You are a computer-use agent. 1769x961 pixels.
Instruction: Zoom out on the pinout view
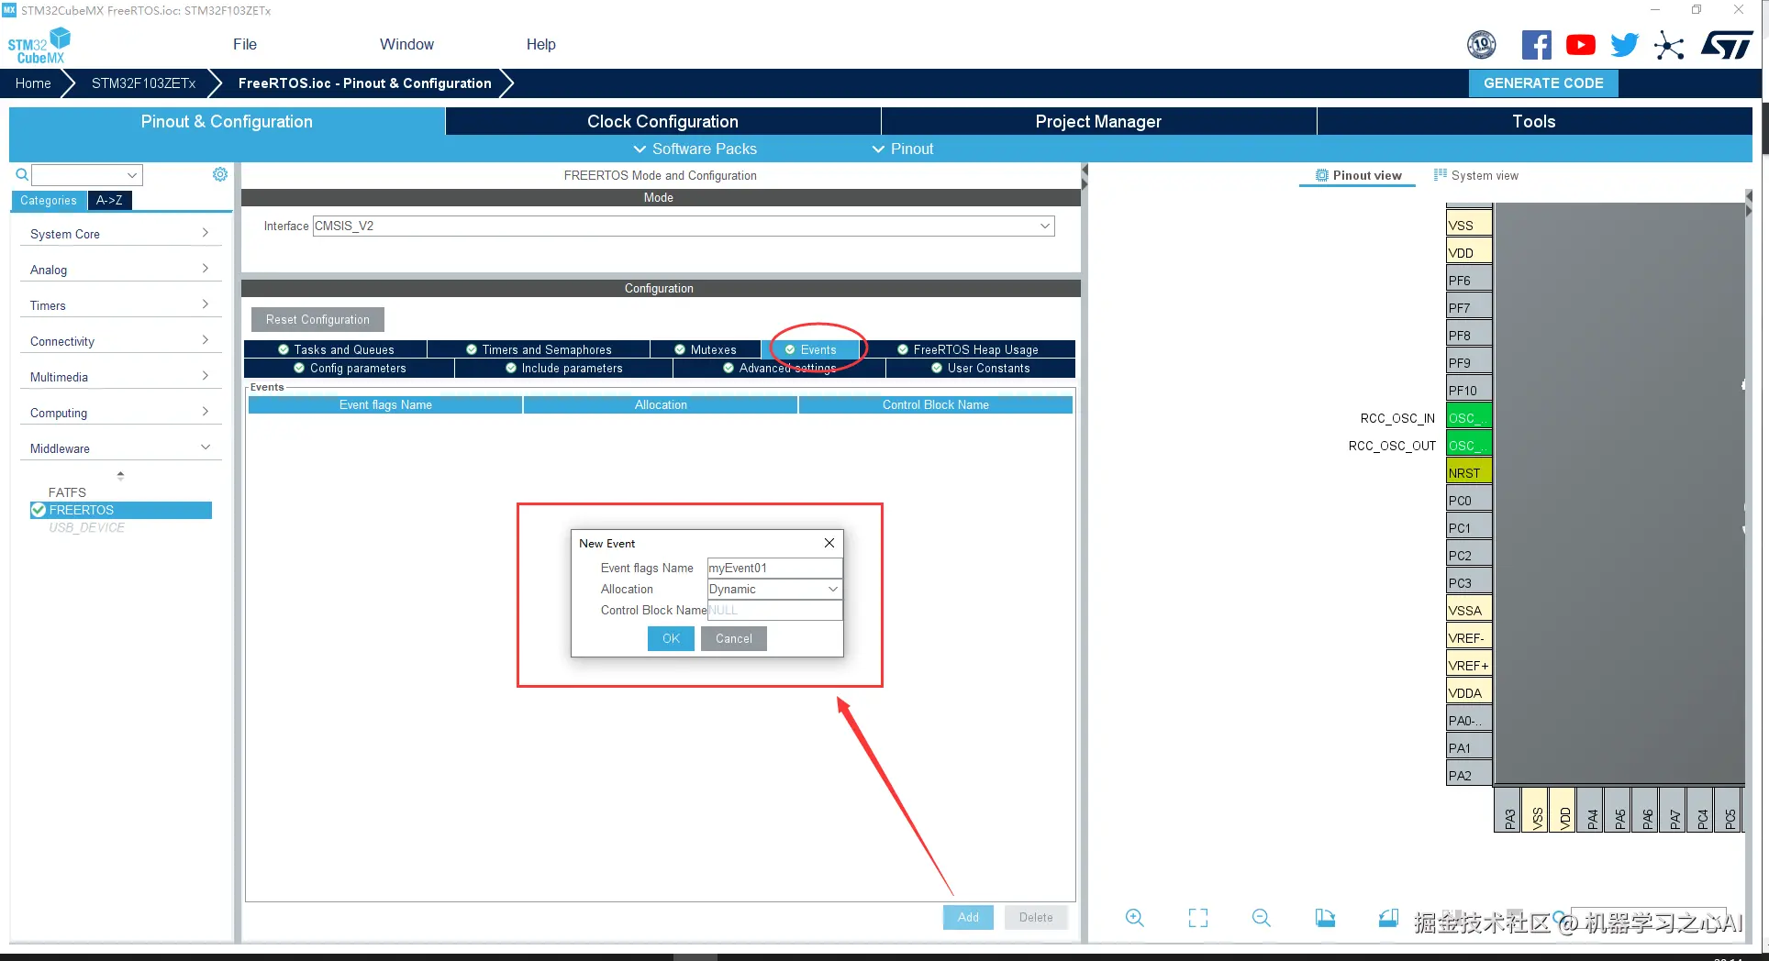tap(1262, 918)
